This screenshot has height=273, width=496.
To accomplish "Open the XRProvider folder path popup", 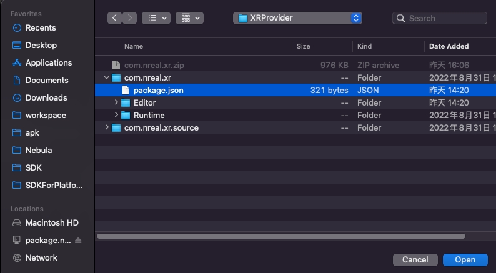I will click(x=297, y=18).
